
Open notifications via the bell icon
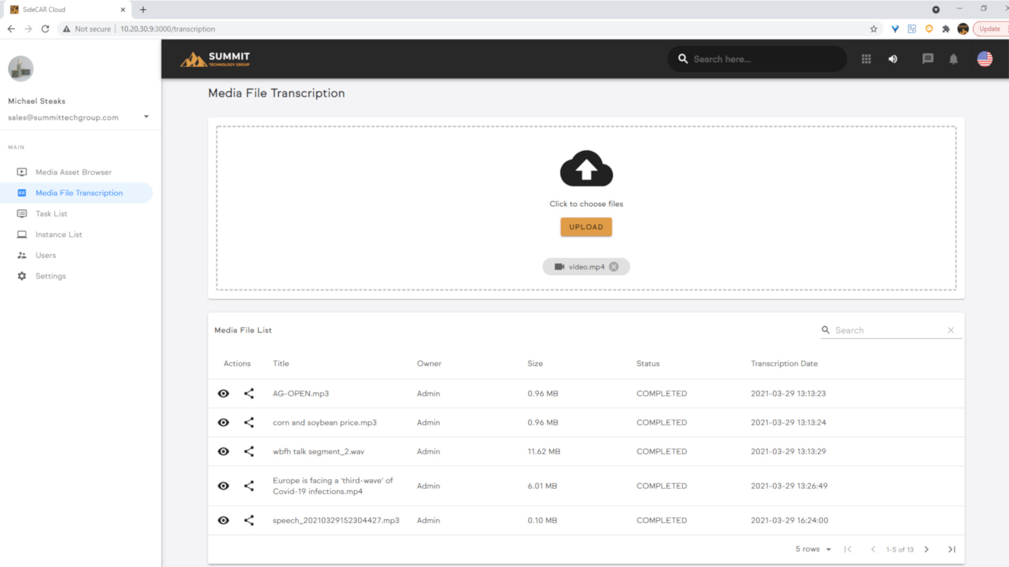[x=953, y=59]
